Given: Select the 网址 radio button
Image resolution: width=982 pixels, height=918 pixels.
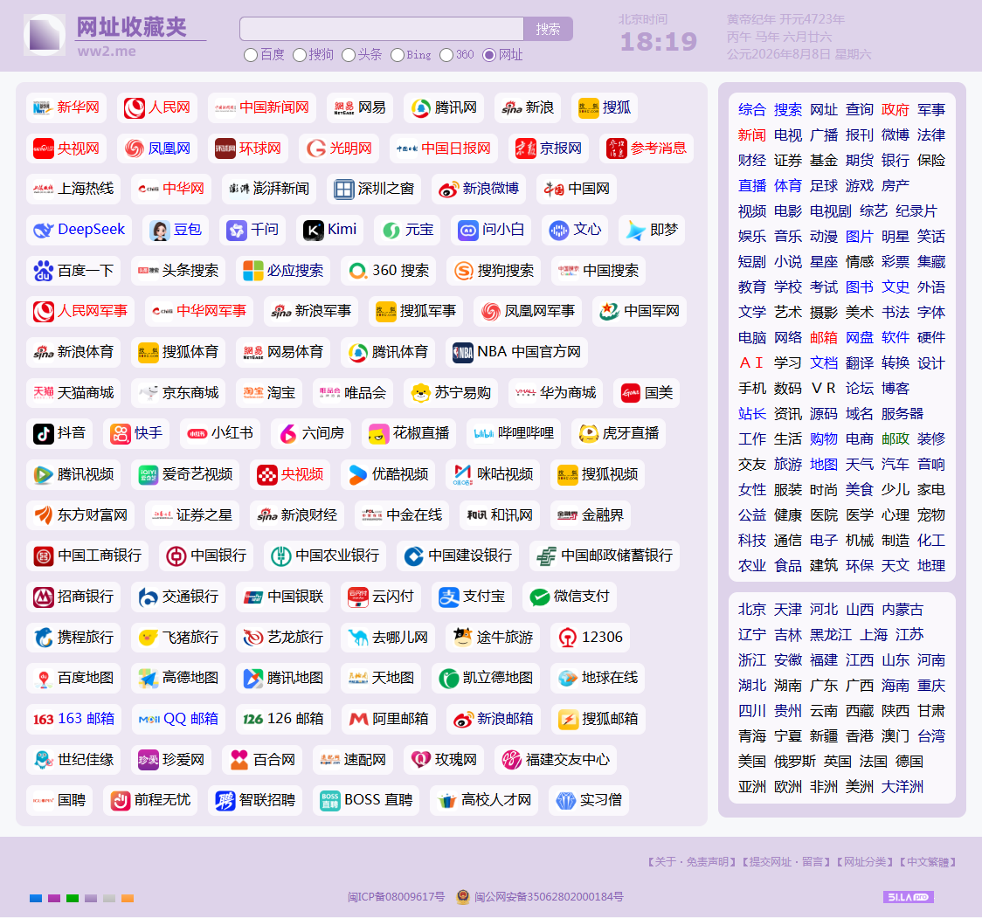Looking at the screenshot, I should (x=489, y=55).
